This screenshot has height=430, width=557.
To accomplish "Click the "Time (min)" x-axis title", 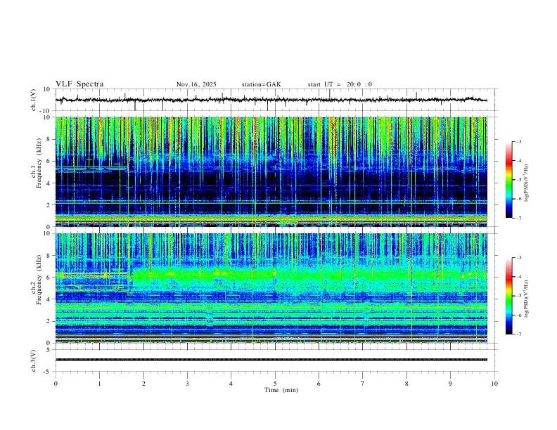I will coord(281,390).
